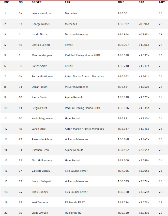The height and width of the screenshot is (216, 168).
Task: Open Oscar Piastri's driver entry
Action: [39, 87]
